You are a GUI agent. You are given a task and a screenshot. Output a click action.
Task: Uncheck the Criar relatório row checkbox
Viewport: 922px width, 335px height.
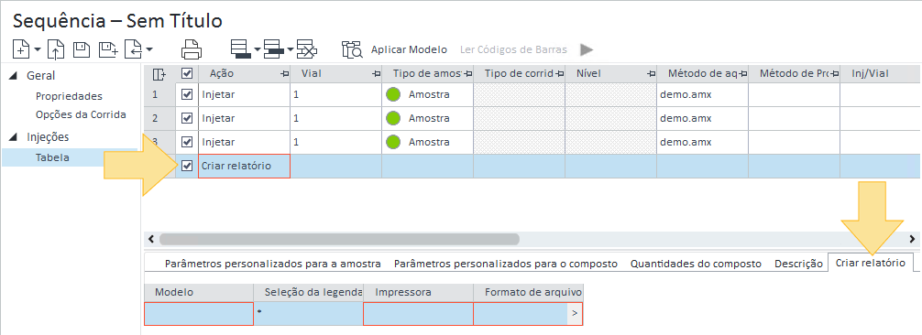187,166
